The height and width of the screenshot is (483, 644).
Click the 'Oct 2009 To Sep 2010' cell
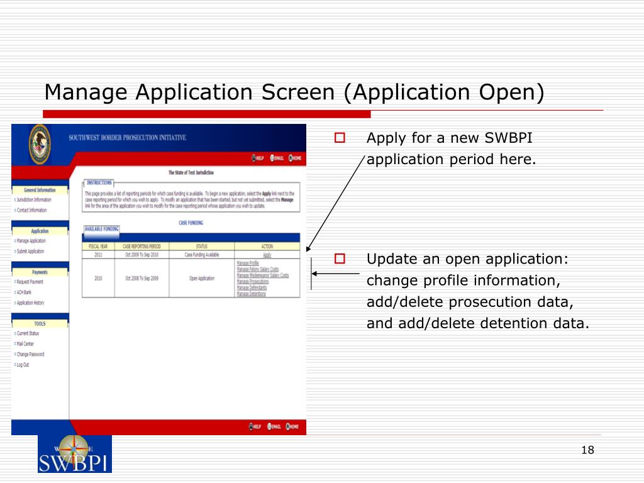click(x=142, y=255)
